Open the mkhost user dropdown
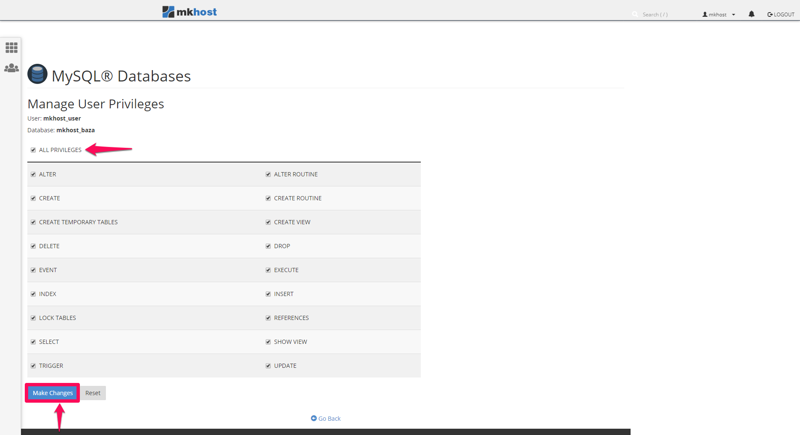Image resolution: width=800 pixels, height=435 pixels. tap(718, 14)
